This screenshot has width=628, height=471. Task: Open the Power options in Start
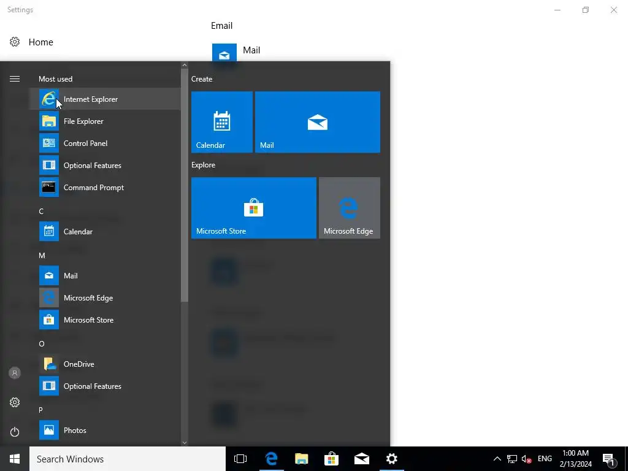(x=15, y=432)
